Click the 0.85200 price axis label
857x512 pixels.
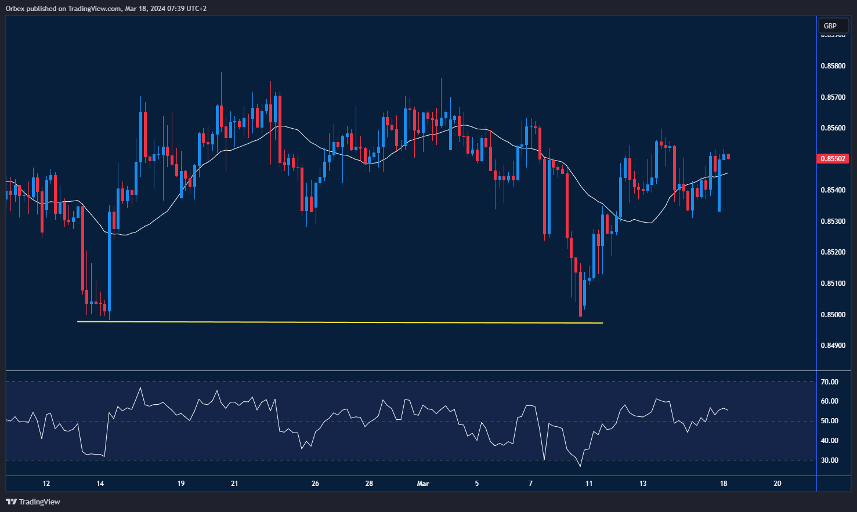[833, 252]
